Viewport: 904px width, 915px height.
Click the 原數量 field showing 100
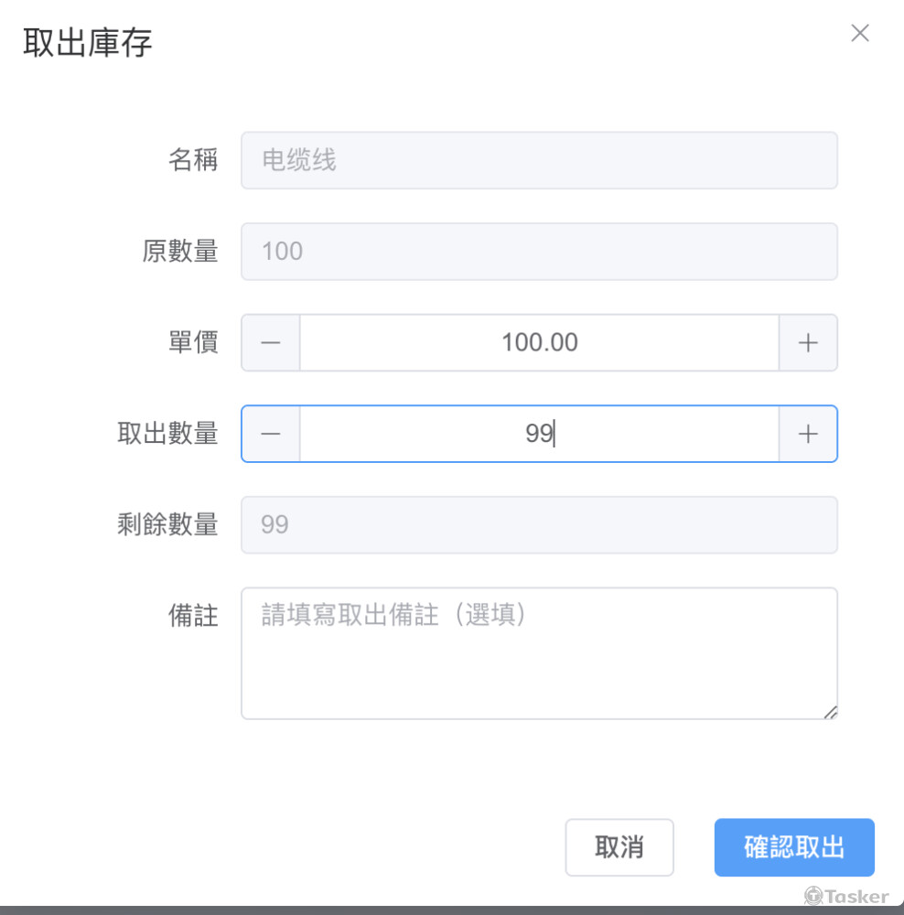click(539, 252)
